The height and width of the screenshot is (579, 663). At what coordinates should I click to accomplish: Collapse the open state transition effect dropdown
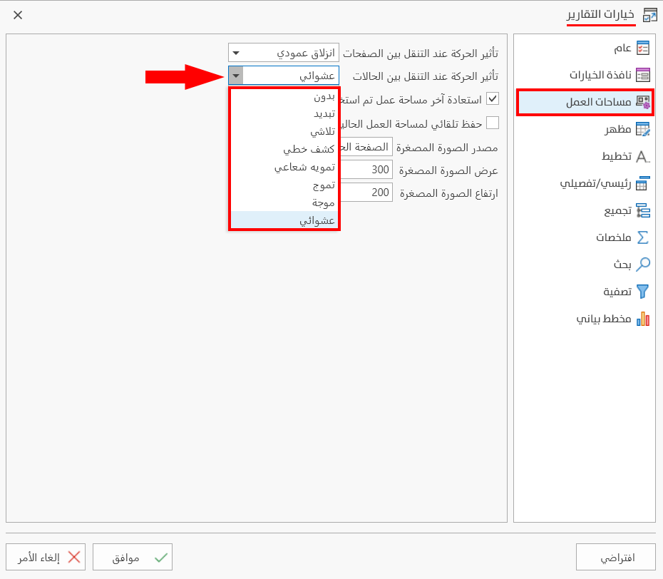235,74
